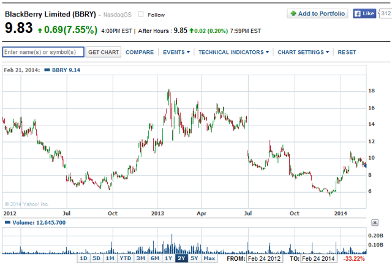Click the Volume: 12,645,700 label
This screenshot has height=265, width=392.
(39, 223)
